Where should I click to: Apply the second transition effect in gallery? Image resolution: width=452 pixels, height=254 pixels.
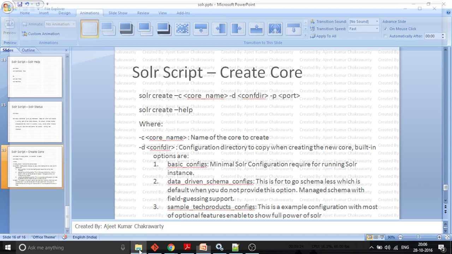point(108,29)
